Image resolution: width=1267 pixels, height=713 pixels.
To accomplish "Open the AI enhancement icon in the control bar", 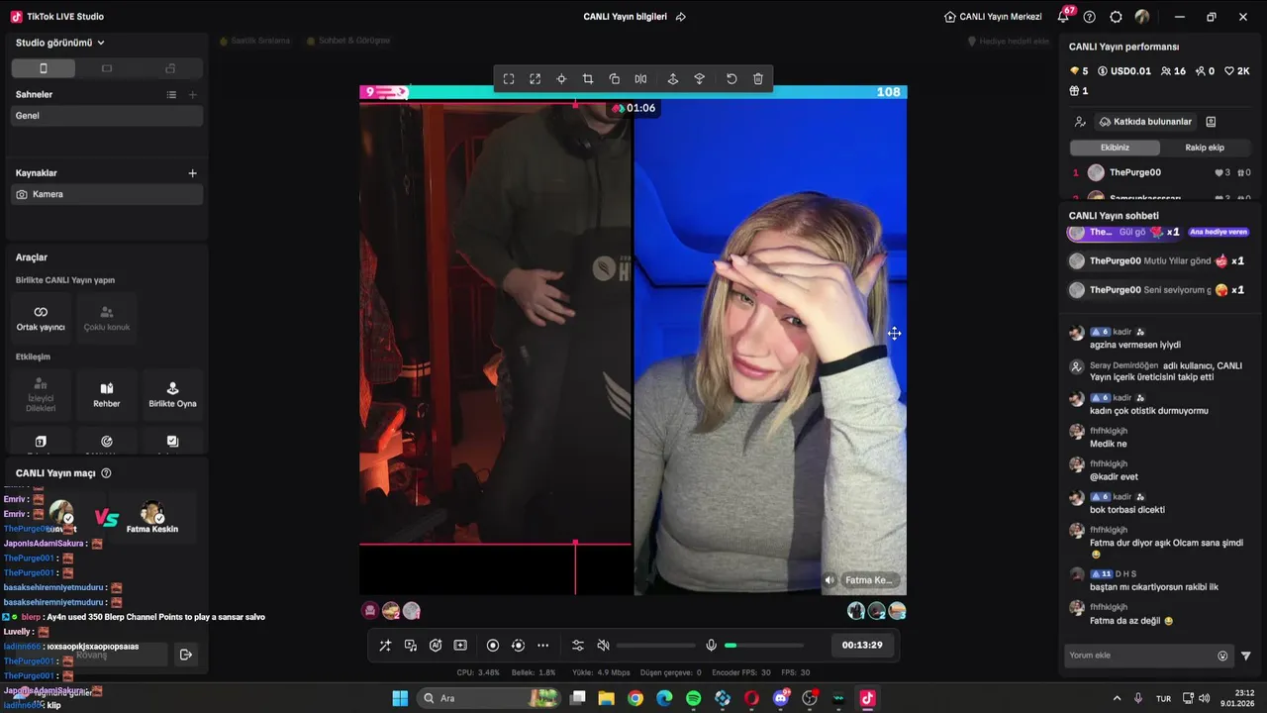I will (x=436, y=646).
